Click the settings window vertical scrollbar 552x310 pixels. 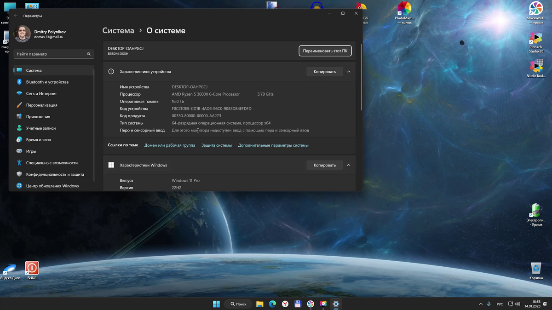coord(362,76)
